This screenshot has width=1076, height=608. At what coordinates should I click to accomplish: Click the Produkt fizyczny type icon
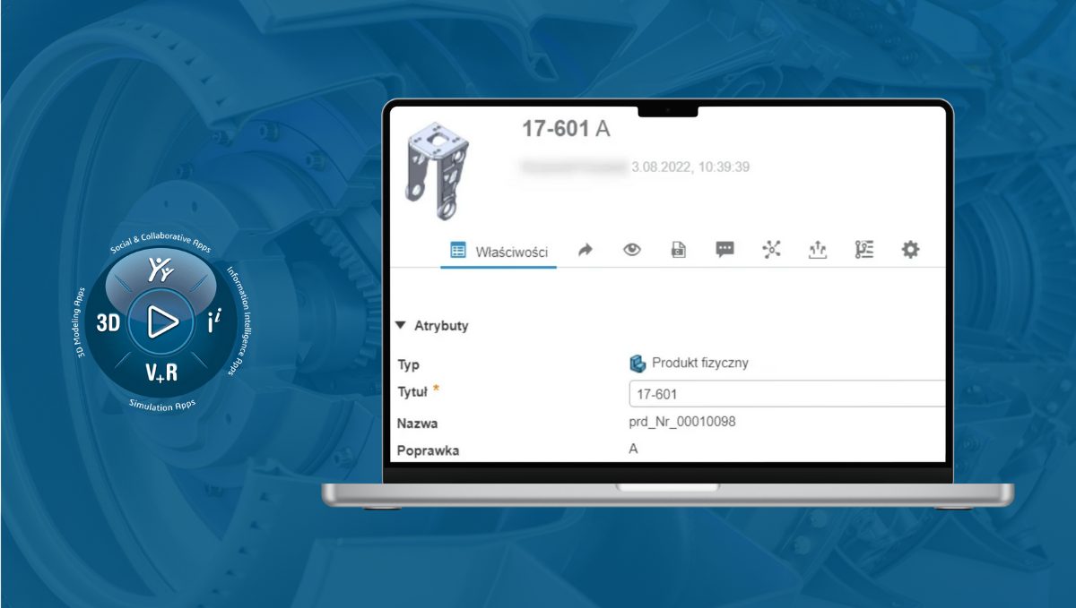(x=638, y=364)
